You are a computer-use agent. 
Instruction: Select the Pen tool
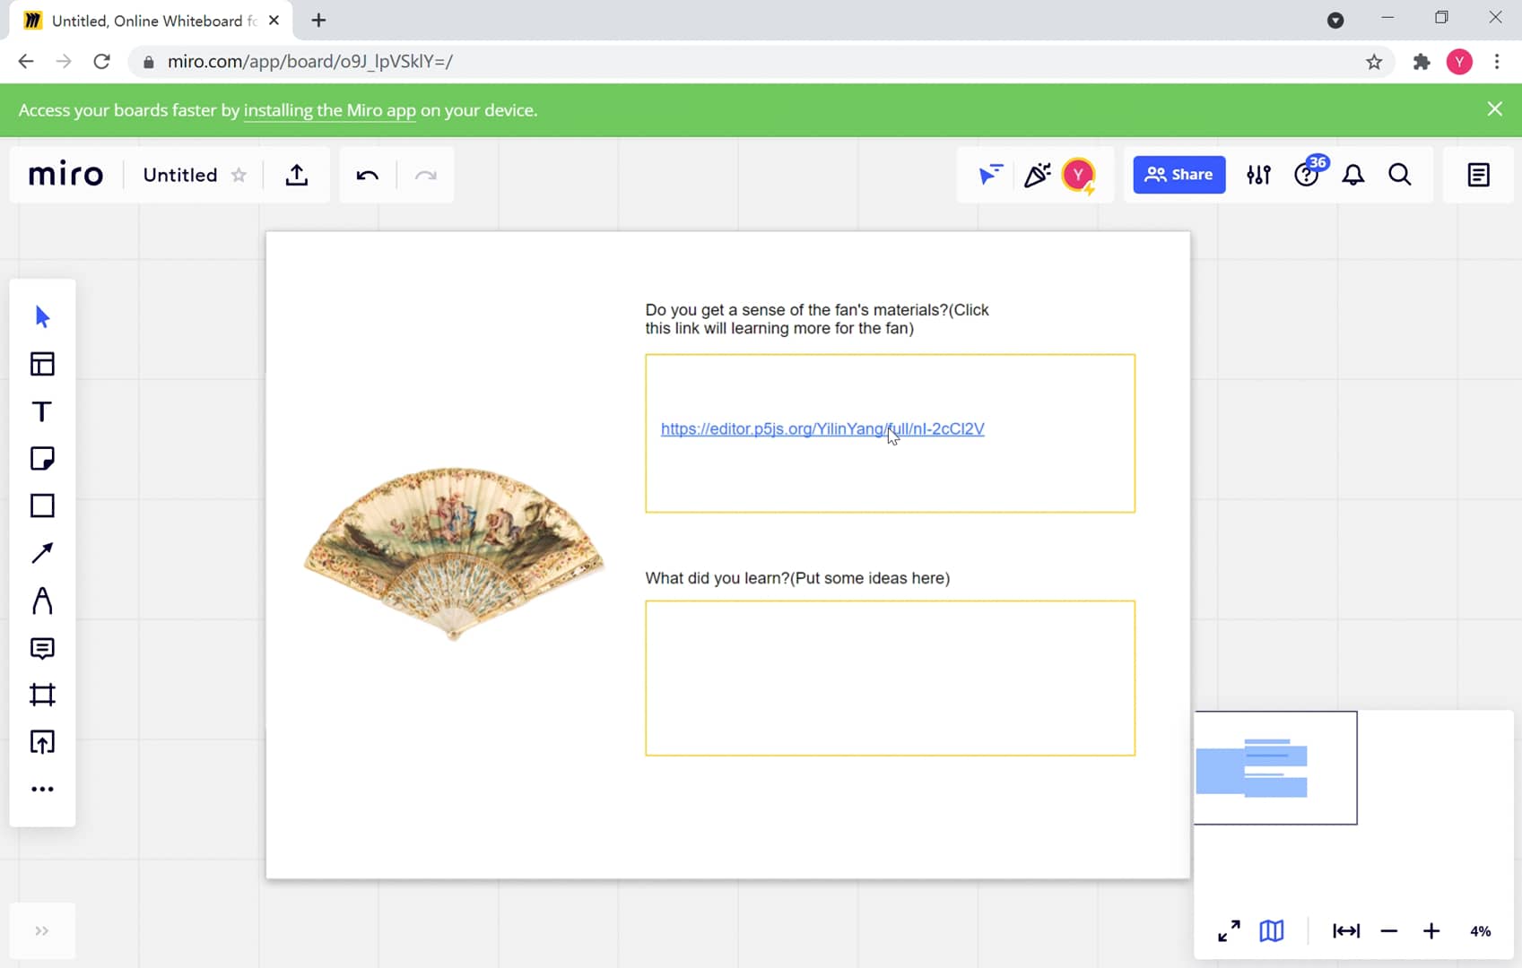point(42,601)
